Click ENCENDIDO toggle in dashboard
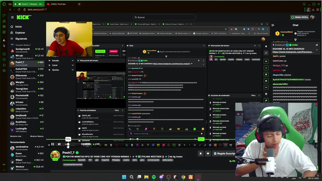Viewport: 322px width, 181px height. [x=100, y=51]
